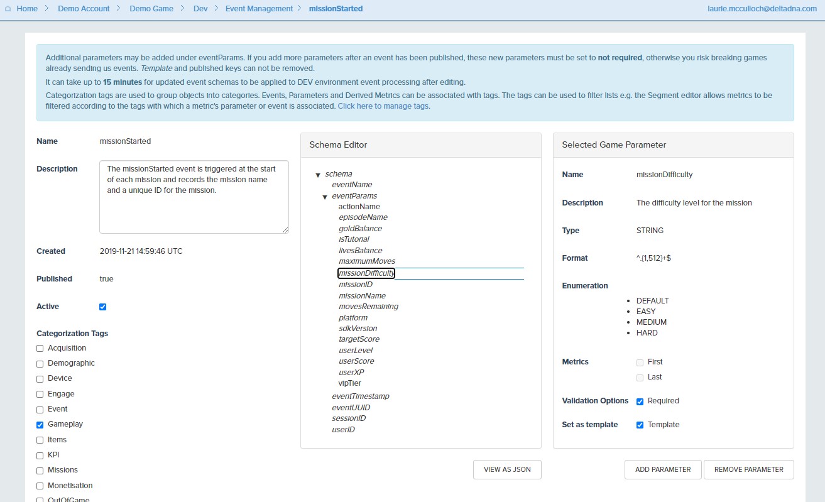Click here to manage tags link
Viewport: 825px width, 502px height.
(x=383, y=106)
